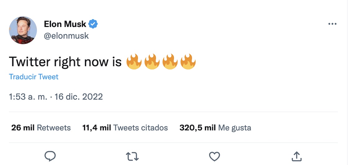Open the 11,4 mil Tweets citados list

(125, 128)
